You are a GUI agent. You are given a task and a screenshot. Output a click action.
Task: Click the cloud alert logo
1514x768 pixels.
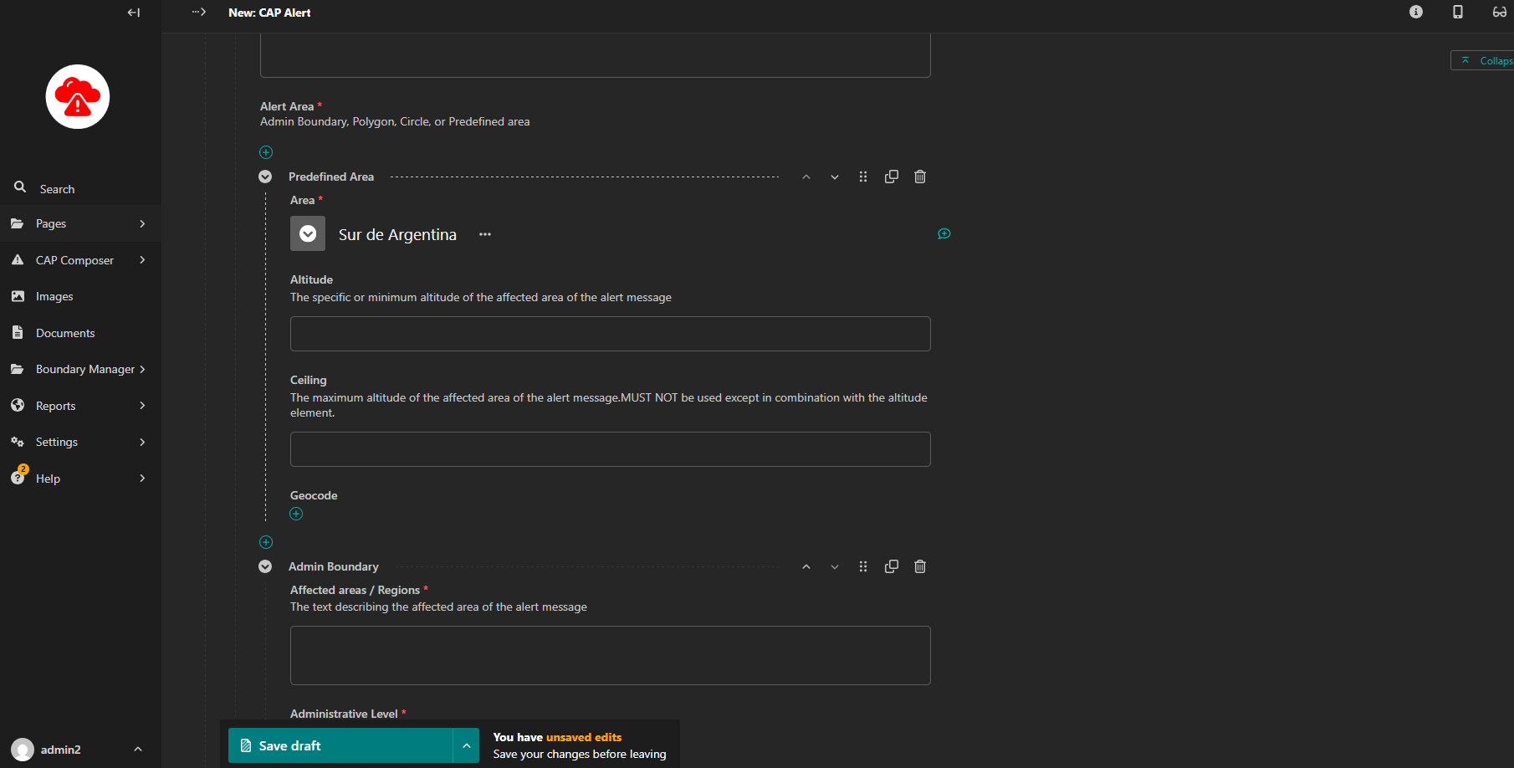pos(78,97)
